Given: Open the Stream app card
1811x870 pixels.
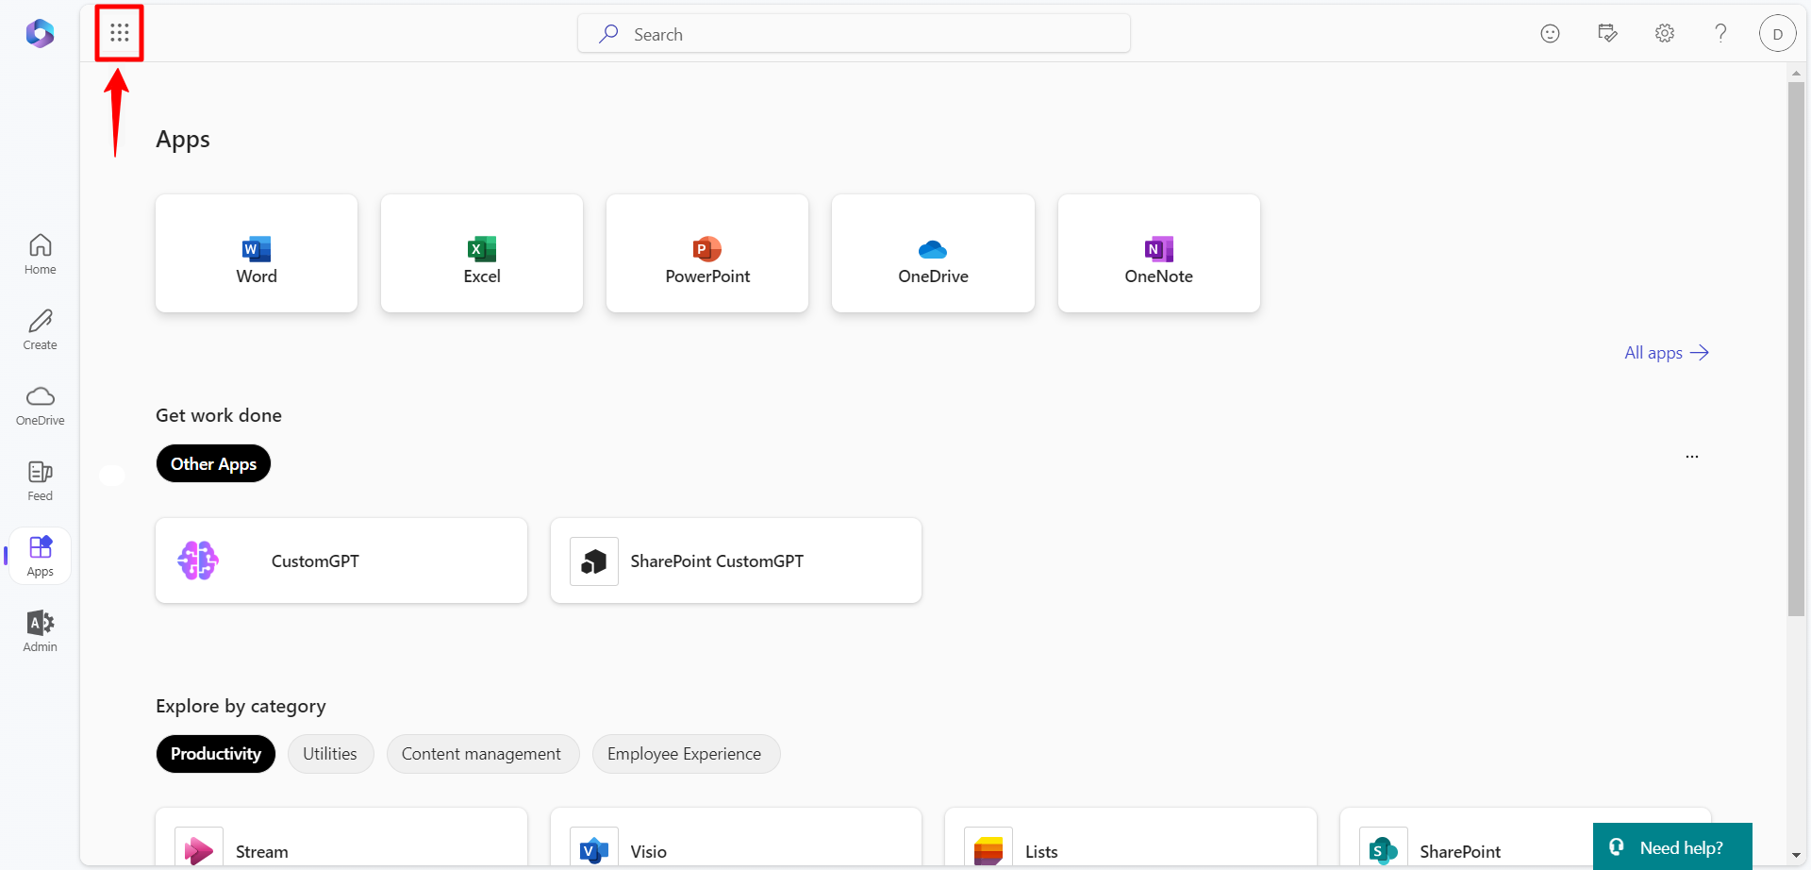Looking at the screenshot, I should (341, 838).
